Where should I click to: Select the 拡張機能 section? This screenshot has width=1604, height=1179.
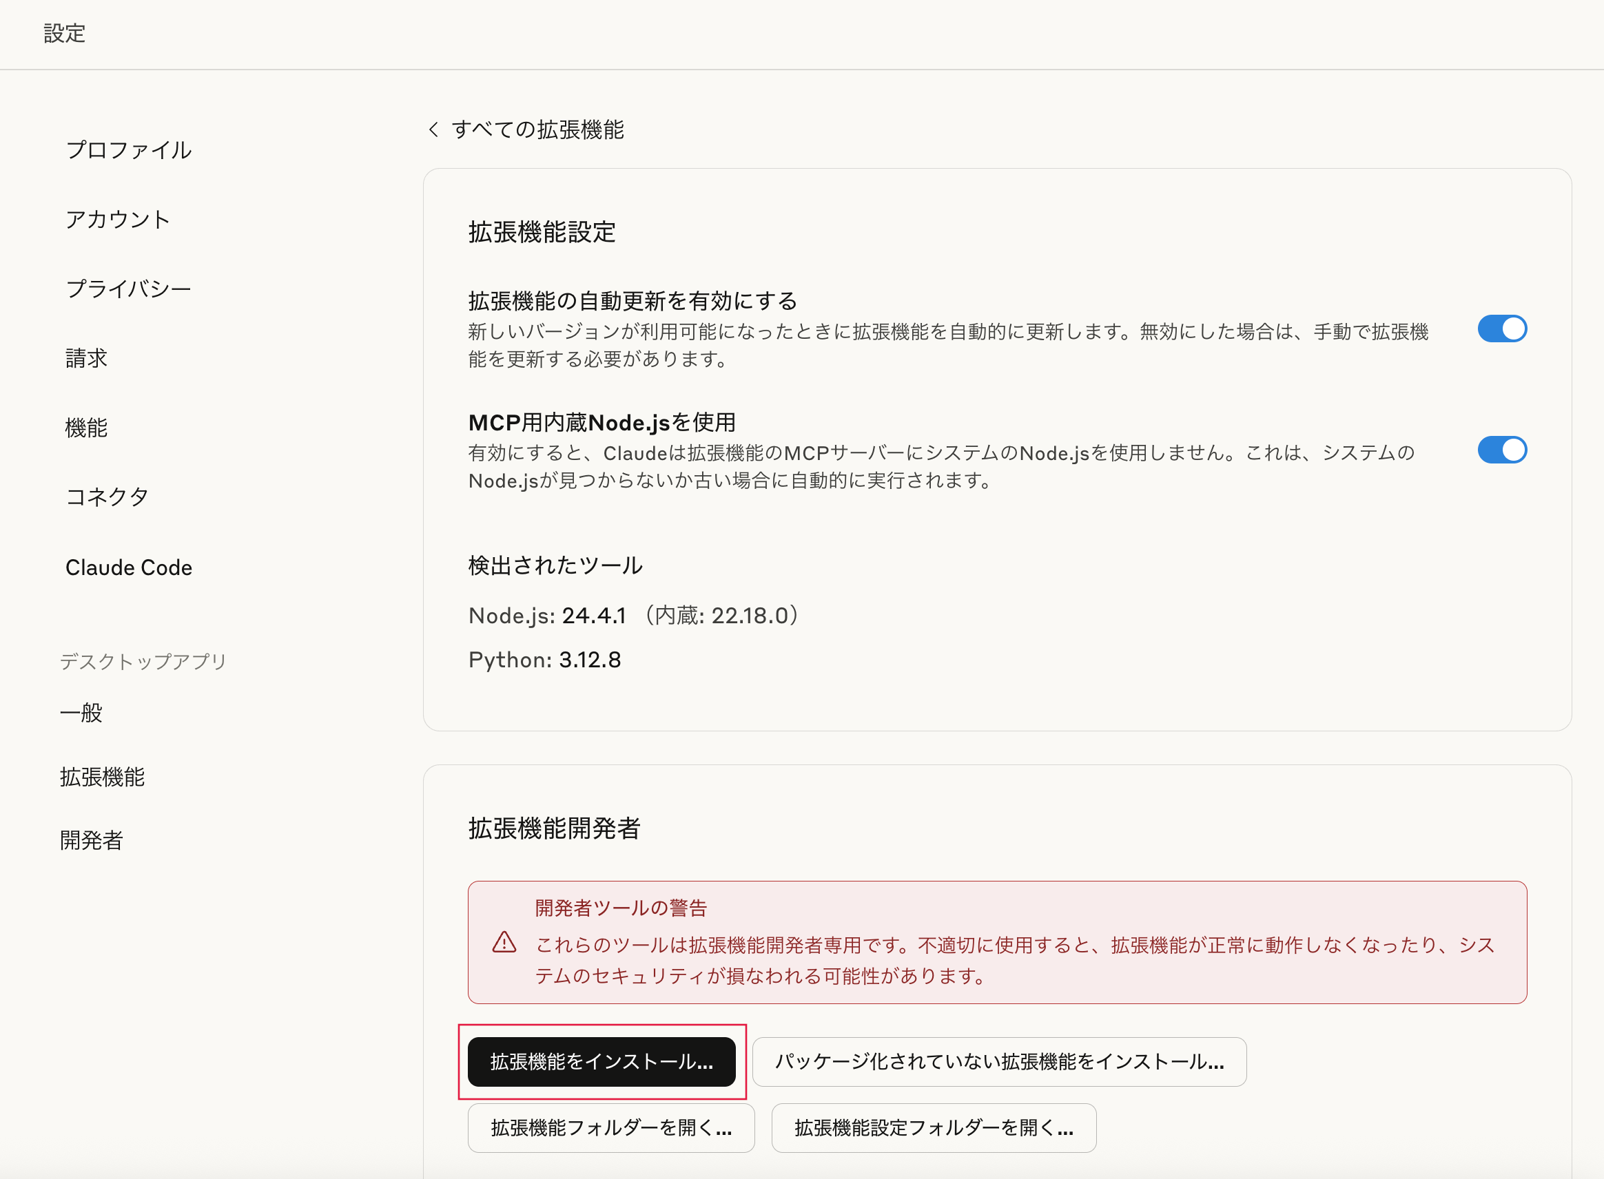[102, 778]
